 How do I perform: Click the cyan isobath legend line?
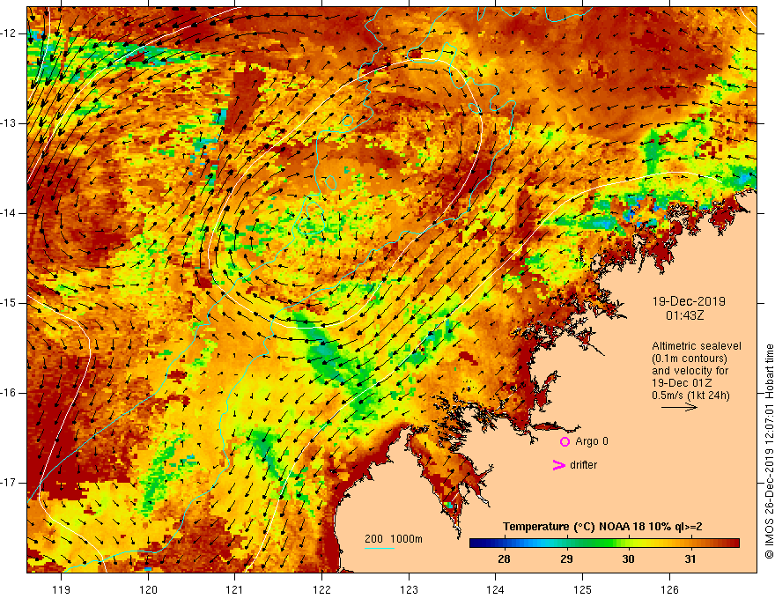coord(380,548)
